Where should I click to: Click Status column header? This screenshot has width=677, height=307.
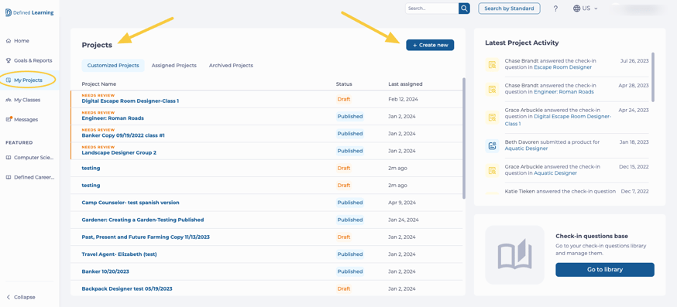pyautogui.click(x=344, y=84)
